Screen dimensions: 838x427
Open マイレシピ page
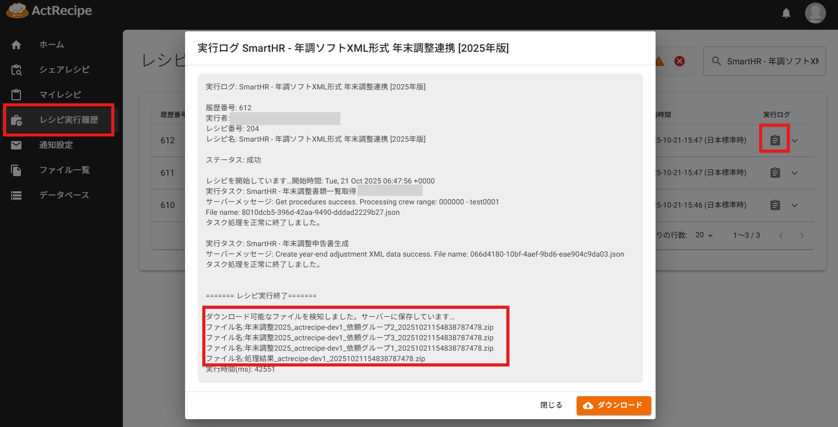pyautogui.click(x=60, y=95)
